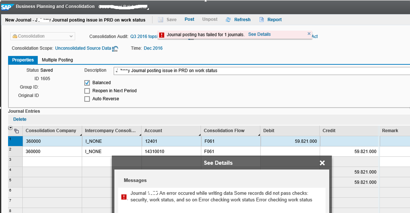Screen dimensions: 410x213
Task: Click the Act link beside notification
Action: tap(315, 36)
